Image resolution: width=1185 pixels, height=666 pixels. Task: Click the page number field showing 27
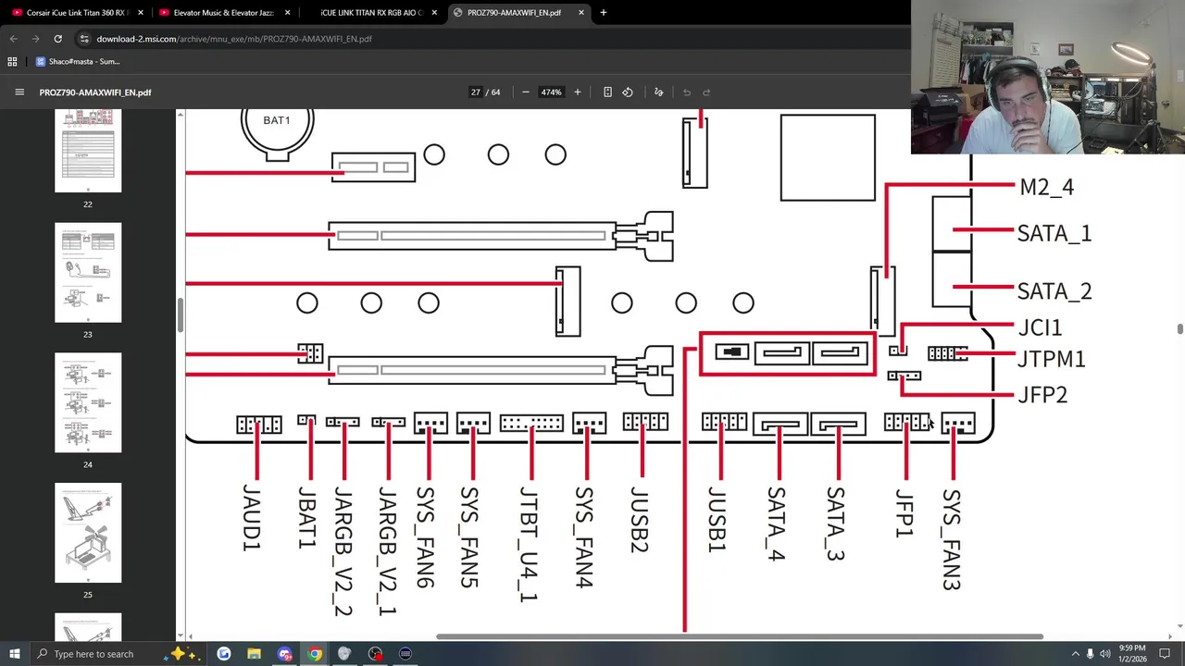tap(475, 92)
